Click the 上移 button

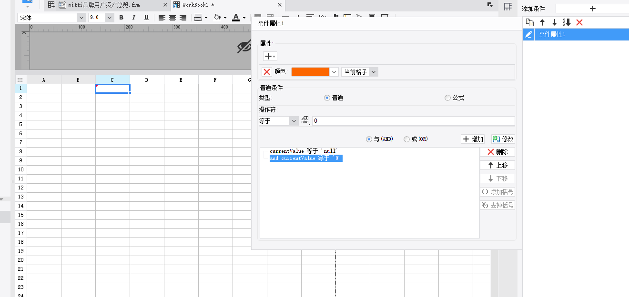click(x=497, y=165)
